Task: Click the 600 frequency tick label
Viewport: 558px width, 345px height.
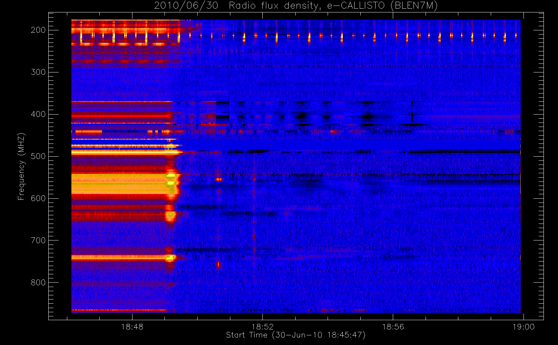Action: point(38,198)
